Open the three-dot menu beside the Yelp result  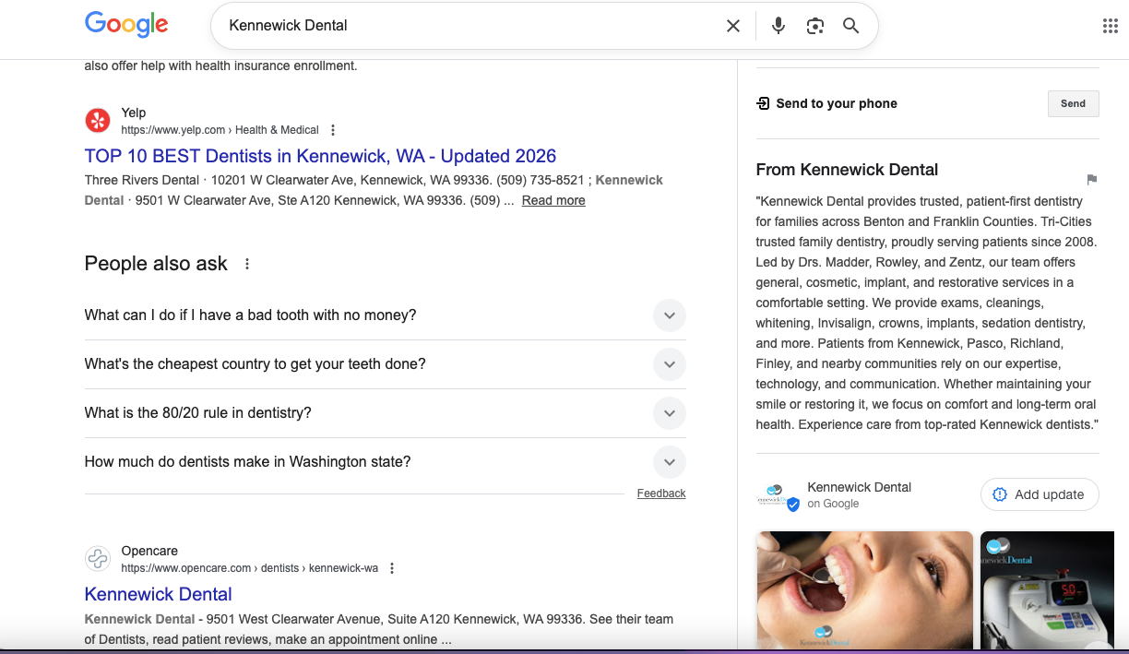pos(332,130)
